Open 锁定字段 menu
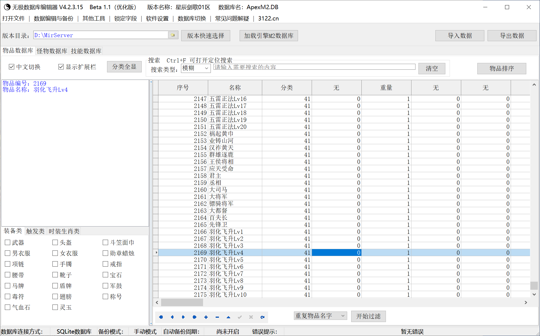The width and height of the screenshot is (540, 336). click(x=126, y=19)
